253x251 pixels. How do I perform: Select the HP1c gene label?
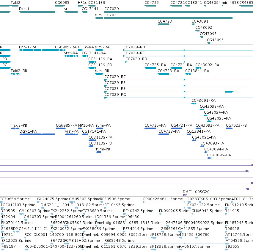click(x=82, y=3)
